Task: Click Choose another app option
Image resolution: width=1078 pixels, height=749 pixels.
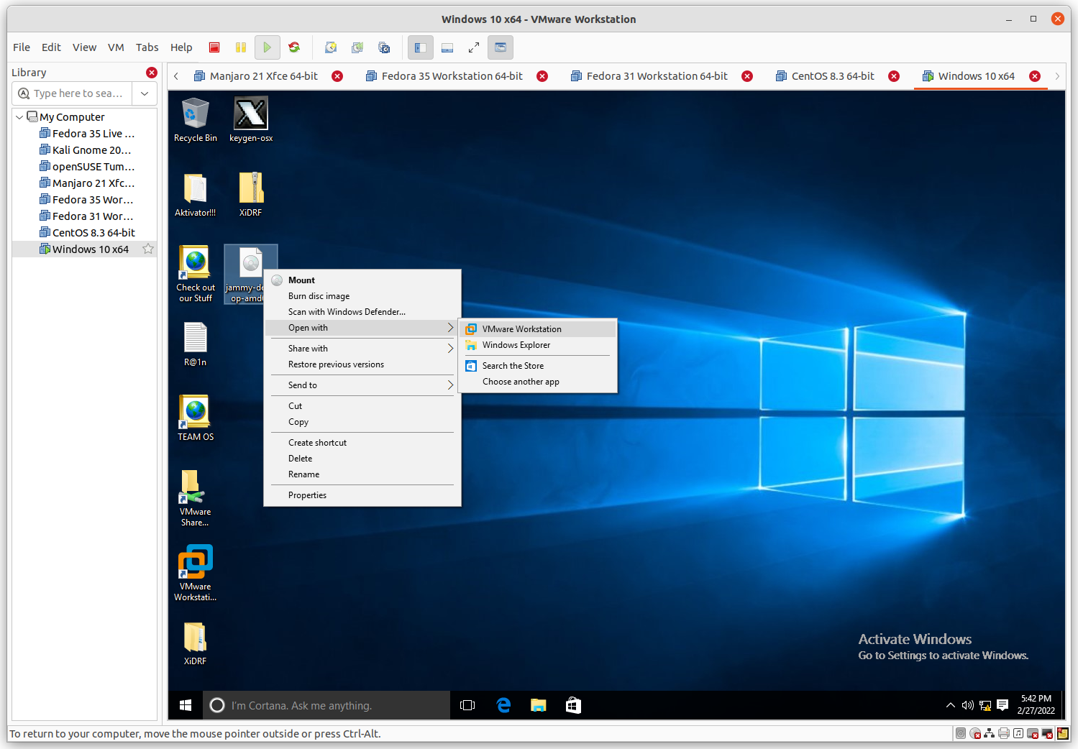Action: 538,382
